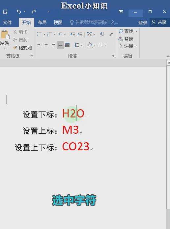Click the red CO23 text

pos(76,146)
